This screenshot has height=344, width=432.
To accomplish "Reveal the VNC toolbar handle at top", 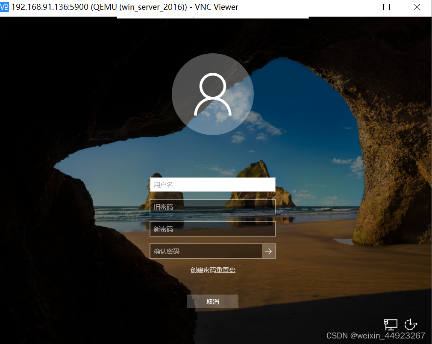I will click(x=213, y=17).
